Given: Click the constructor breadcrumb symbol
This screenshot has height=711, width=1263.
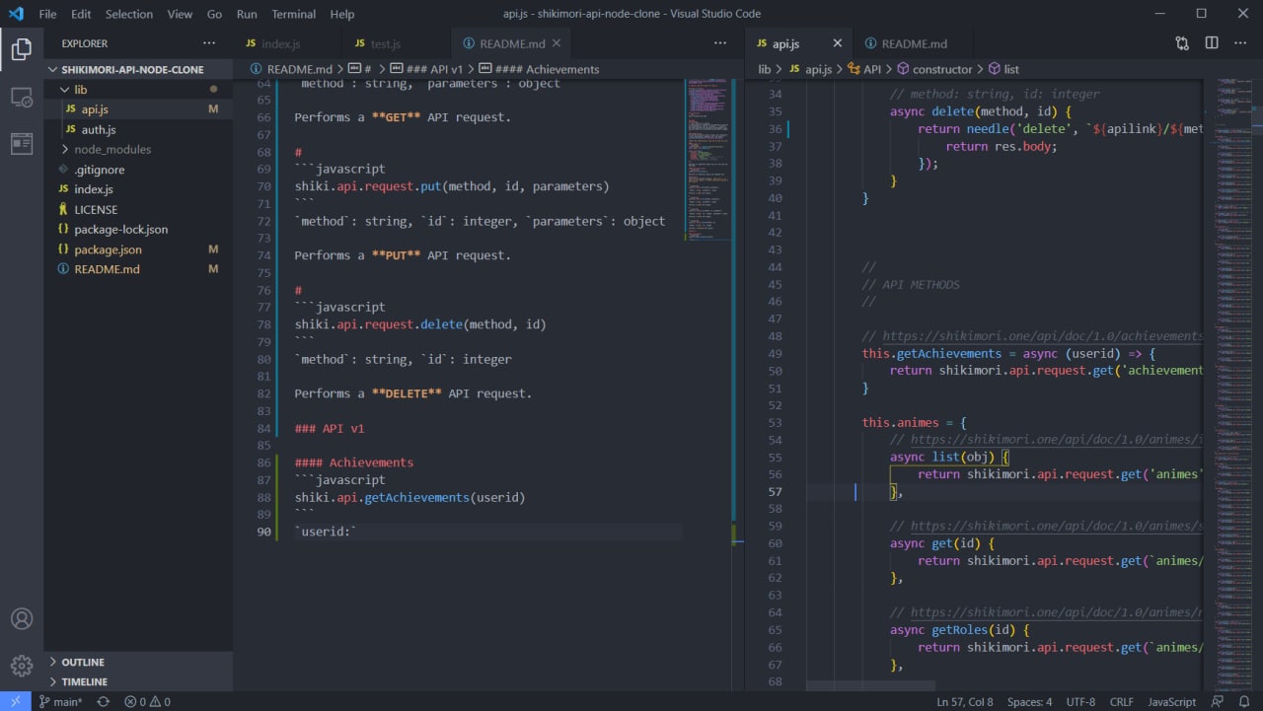Looking at the screenshot, I should 934,69.
